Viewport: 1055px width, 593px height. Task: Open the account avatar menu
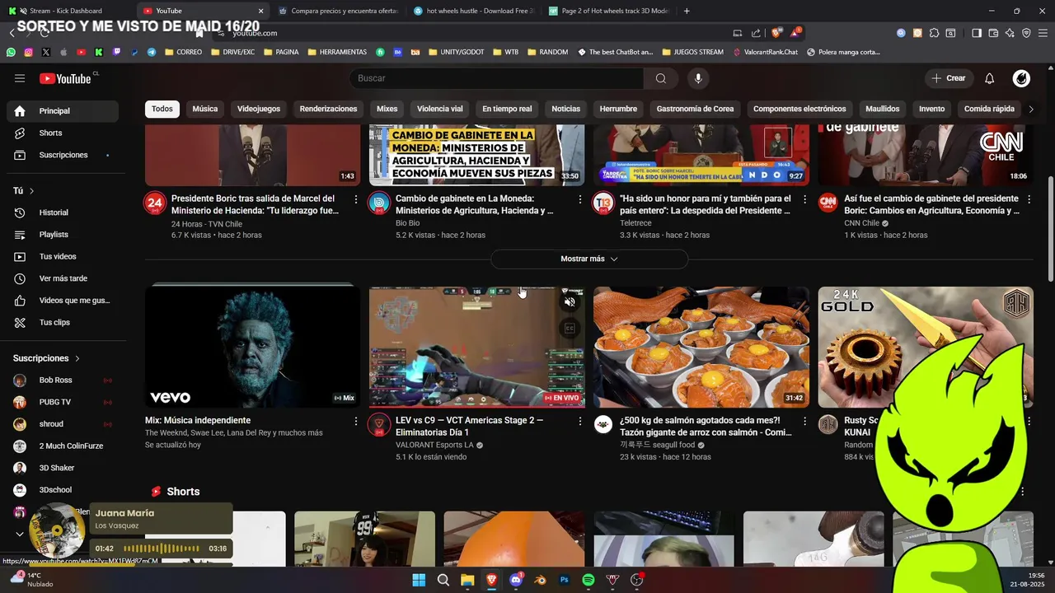coord(1021,78)
